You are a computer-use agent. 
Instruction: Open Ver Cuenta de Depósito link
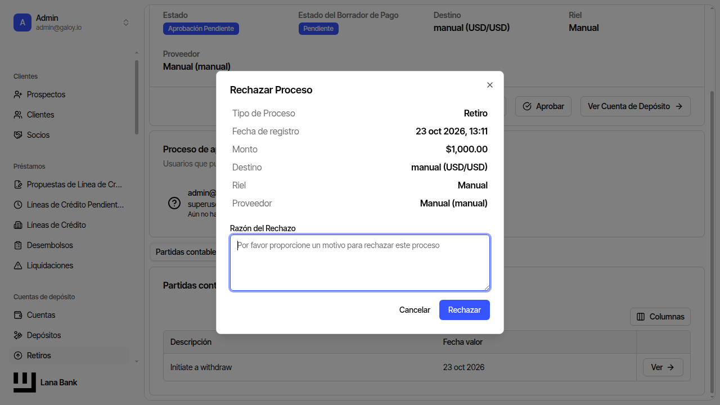point(636,106)
